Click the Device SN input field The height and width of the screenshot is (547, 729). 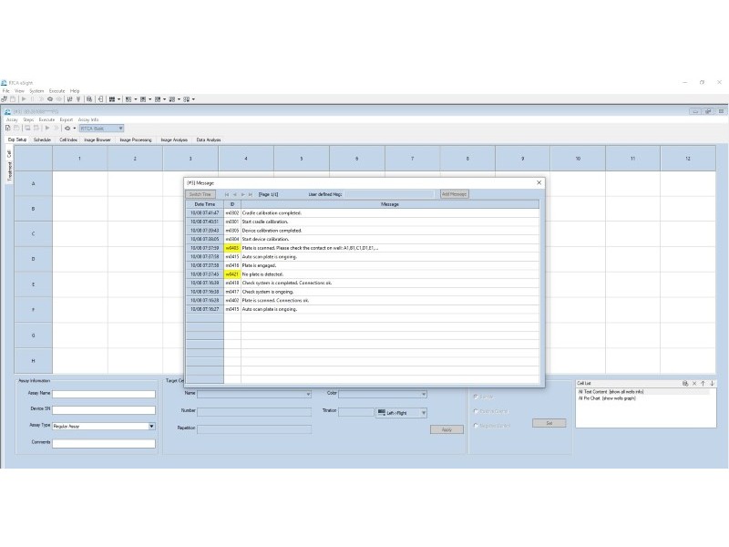[x=104, y=409]
